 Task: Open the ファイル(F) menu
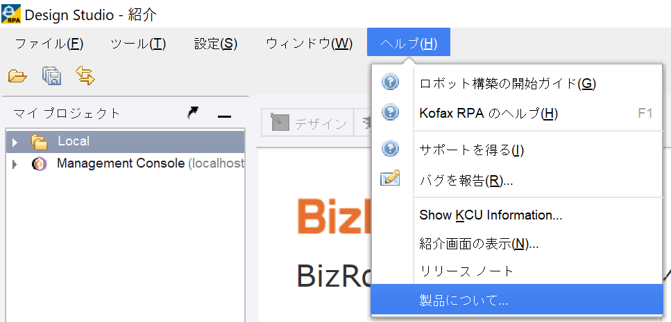coord(49,44)
